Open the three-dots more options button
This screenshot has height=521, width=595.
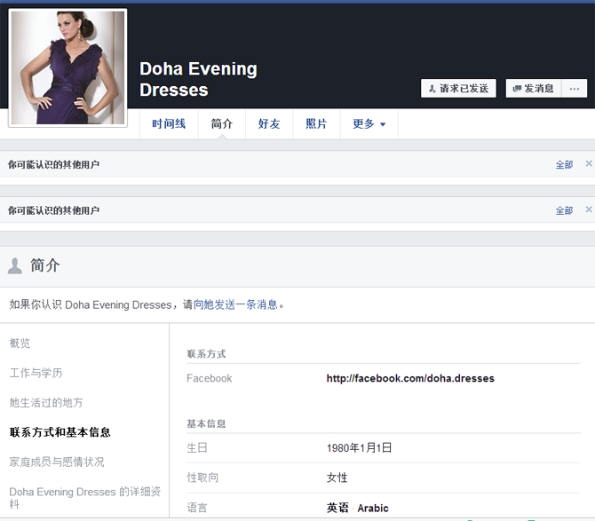click(575, 89)
